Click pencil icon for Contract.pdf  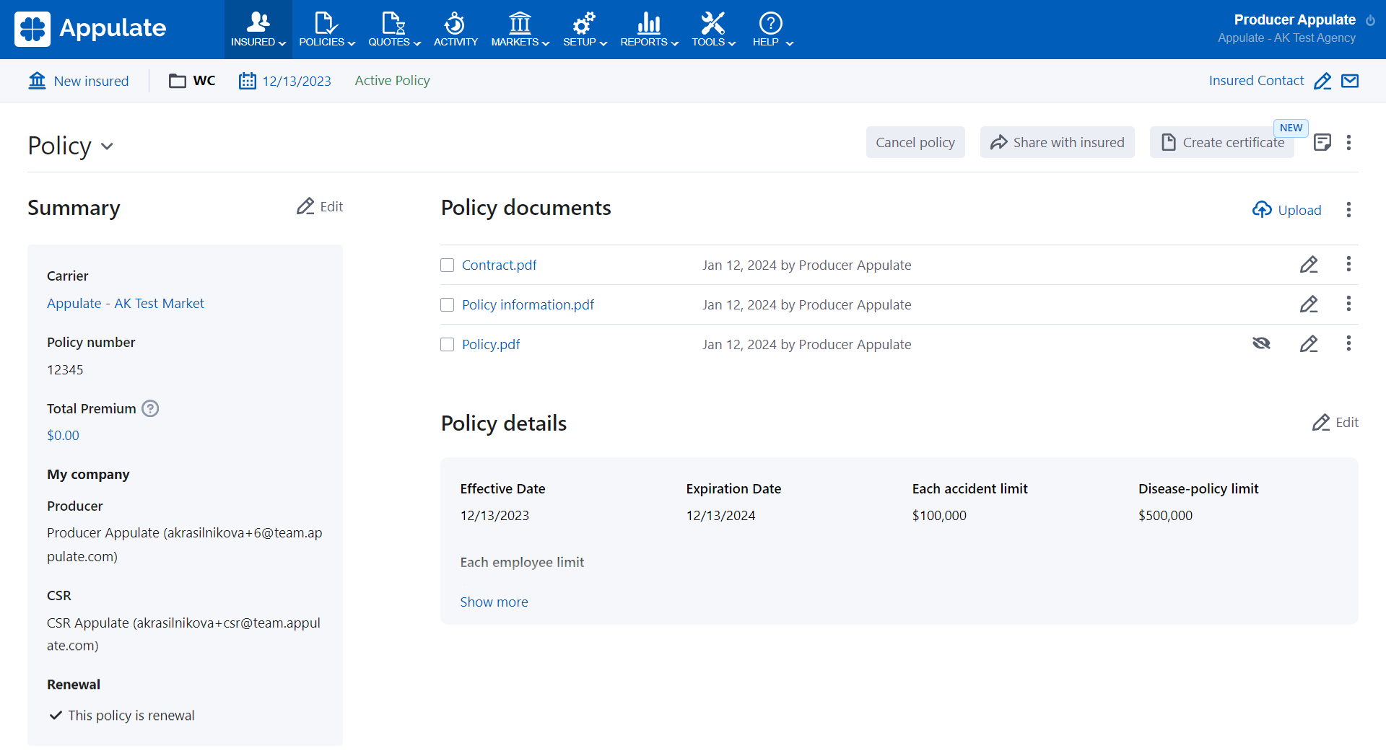tap(1308, 265)
